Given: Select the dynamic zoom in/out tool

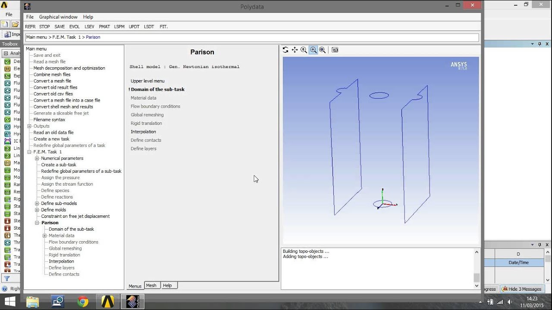Looking at the screenshot, I should [x=304, y=50].
